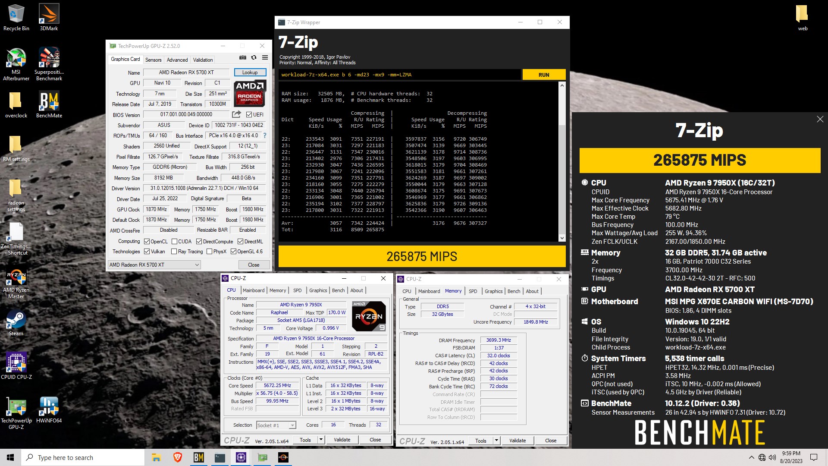Image resolution: width=828 pixels, height=466 pixels.
Task: Open GPU-Z hamburger menu icon
Action: pyautogui.click(x=265, y=57)
